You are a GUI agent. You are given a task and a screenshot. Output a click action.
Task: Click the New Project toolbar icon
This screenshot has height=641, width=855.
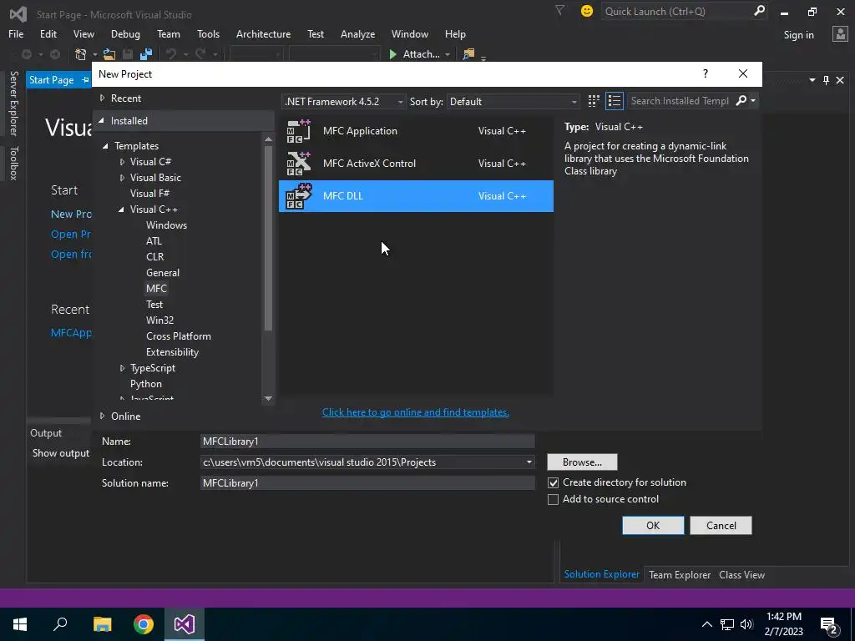81,54
